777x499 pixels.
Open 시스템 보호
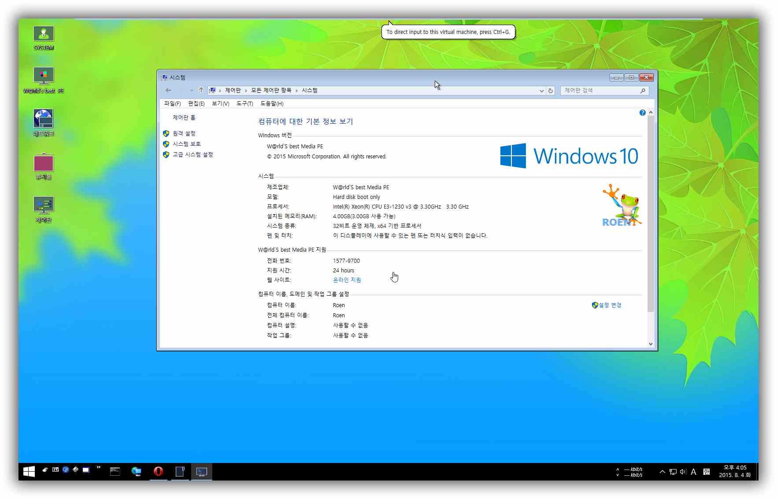187,144
